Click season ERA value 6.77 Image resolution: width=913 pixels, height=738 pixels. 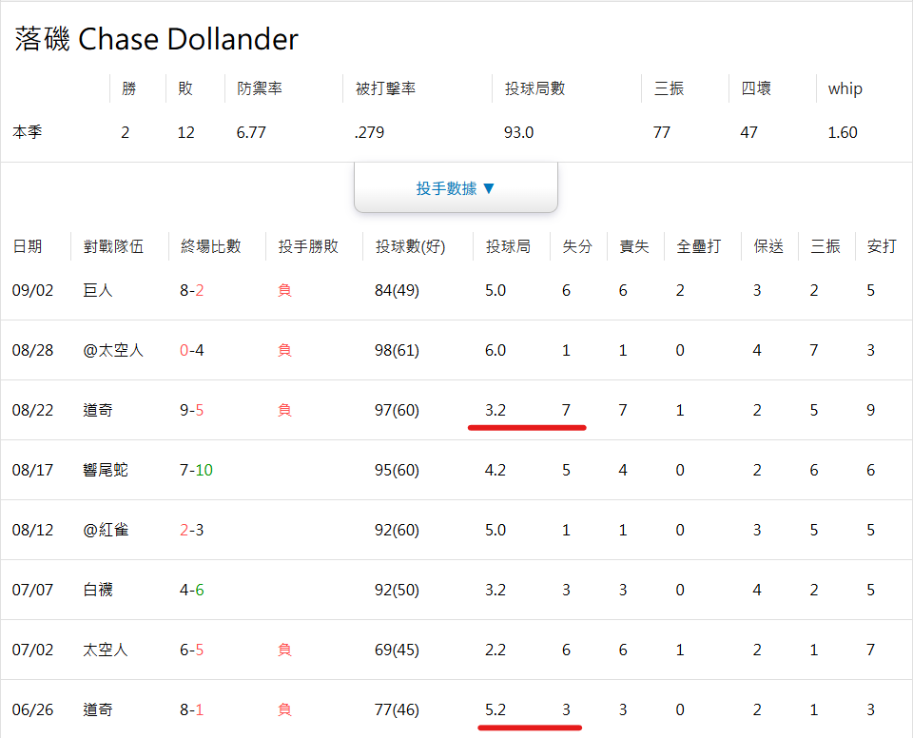tap(251, 132)
